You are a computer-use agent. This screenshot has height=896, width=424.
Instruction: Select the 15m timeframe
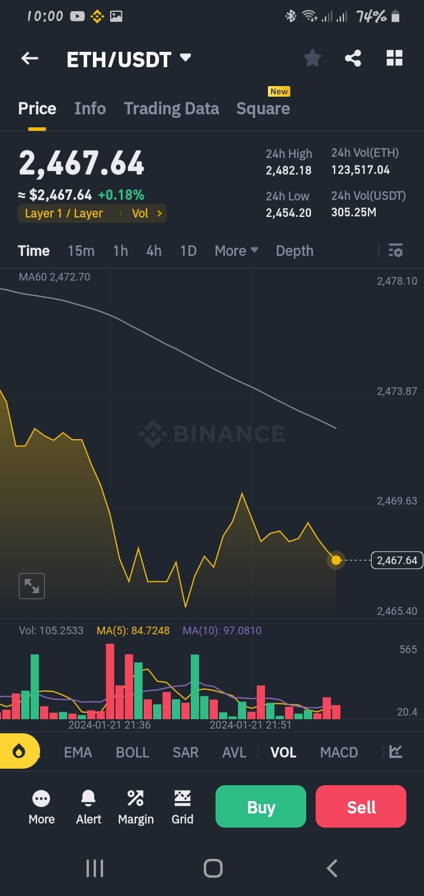pos(81,251)
